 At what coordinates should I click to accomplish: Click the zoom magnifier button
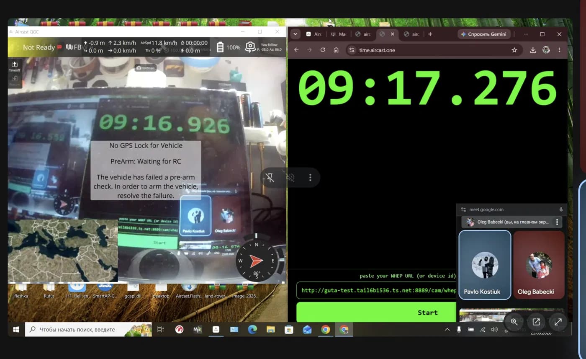pos(514,322)
